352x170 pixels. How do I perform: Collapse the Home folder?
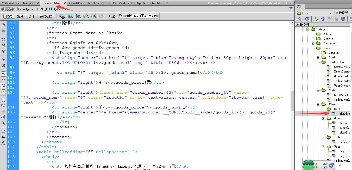point(313,48)
